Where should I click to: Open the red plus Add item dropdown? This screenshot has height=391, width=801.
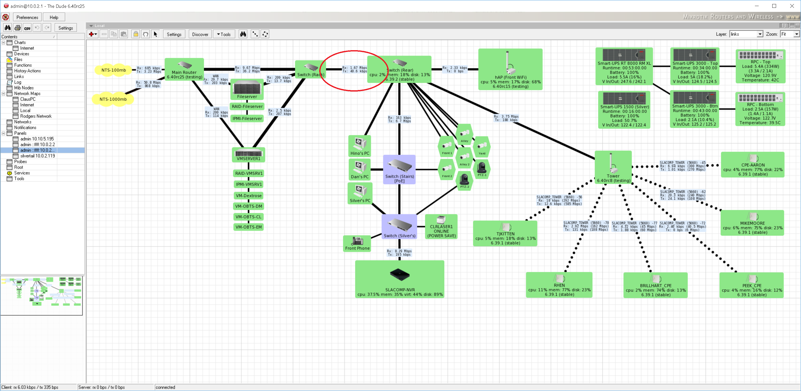pyautogui.click(x=93, y=34)
